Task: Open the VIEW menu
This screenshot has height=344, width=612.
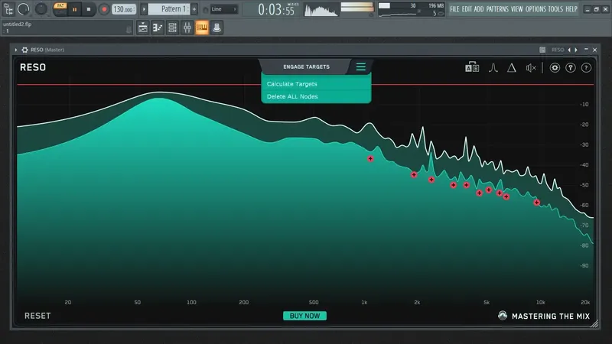Action: point(517,9)
